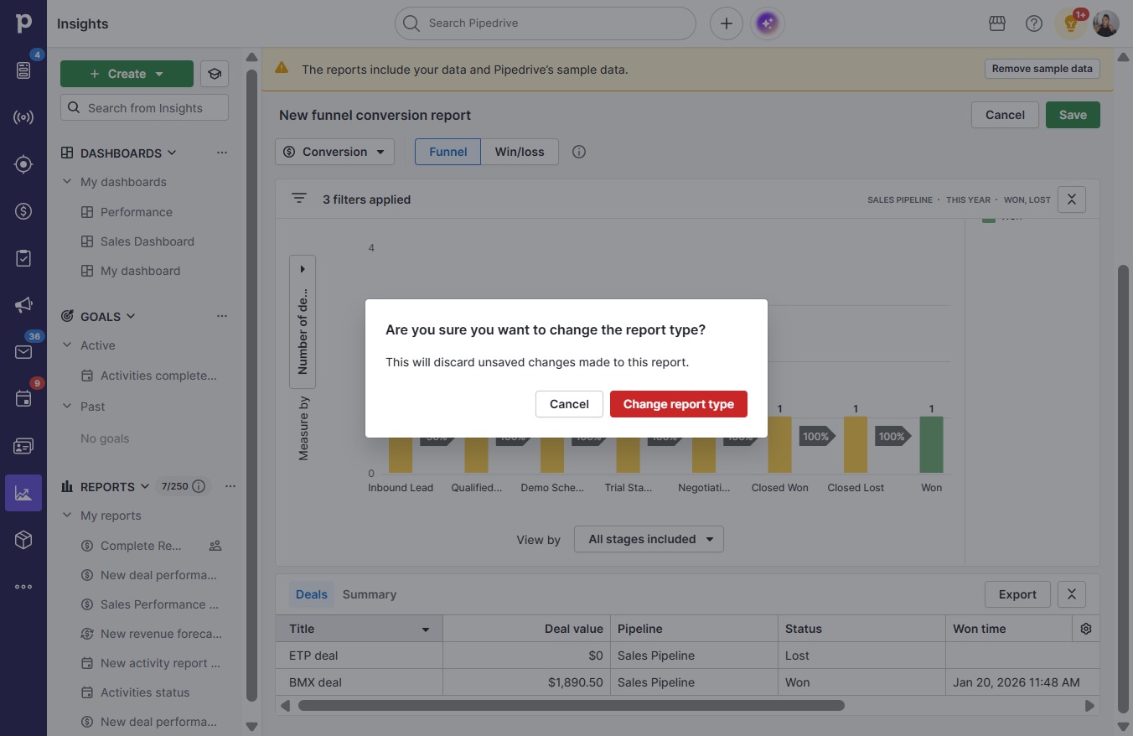Viewport: 1133px width, 736px height.
Task: Collapse the REPORTS section
Action: pos(145,486)
